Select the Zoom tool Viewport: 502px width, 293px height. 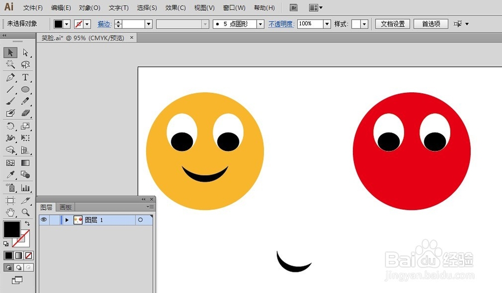(x=25, y=212)
